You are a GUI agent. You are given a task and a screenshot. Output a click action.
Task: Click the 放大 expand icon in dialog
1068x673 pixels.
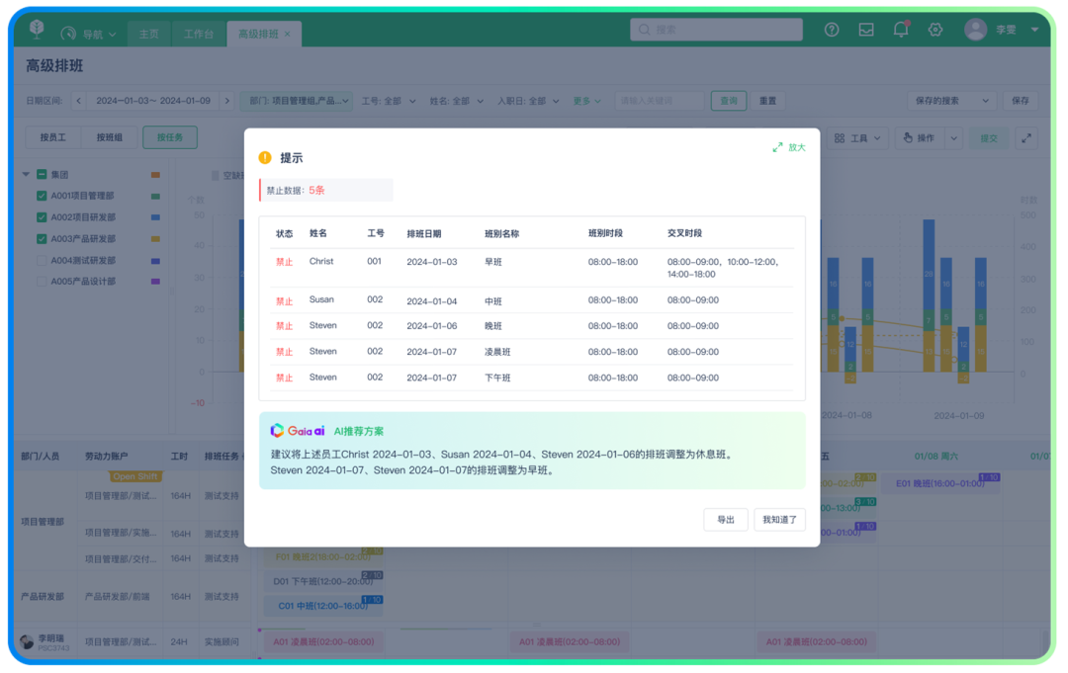pyautogui.click(x=778, y=147)
